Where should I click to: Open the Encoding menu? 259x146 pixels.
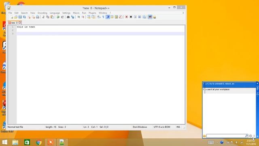pyautogui.click(x=42, y=13)
